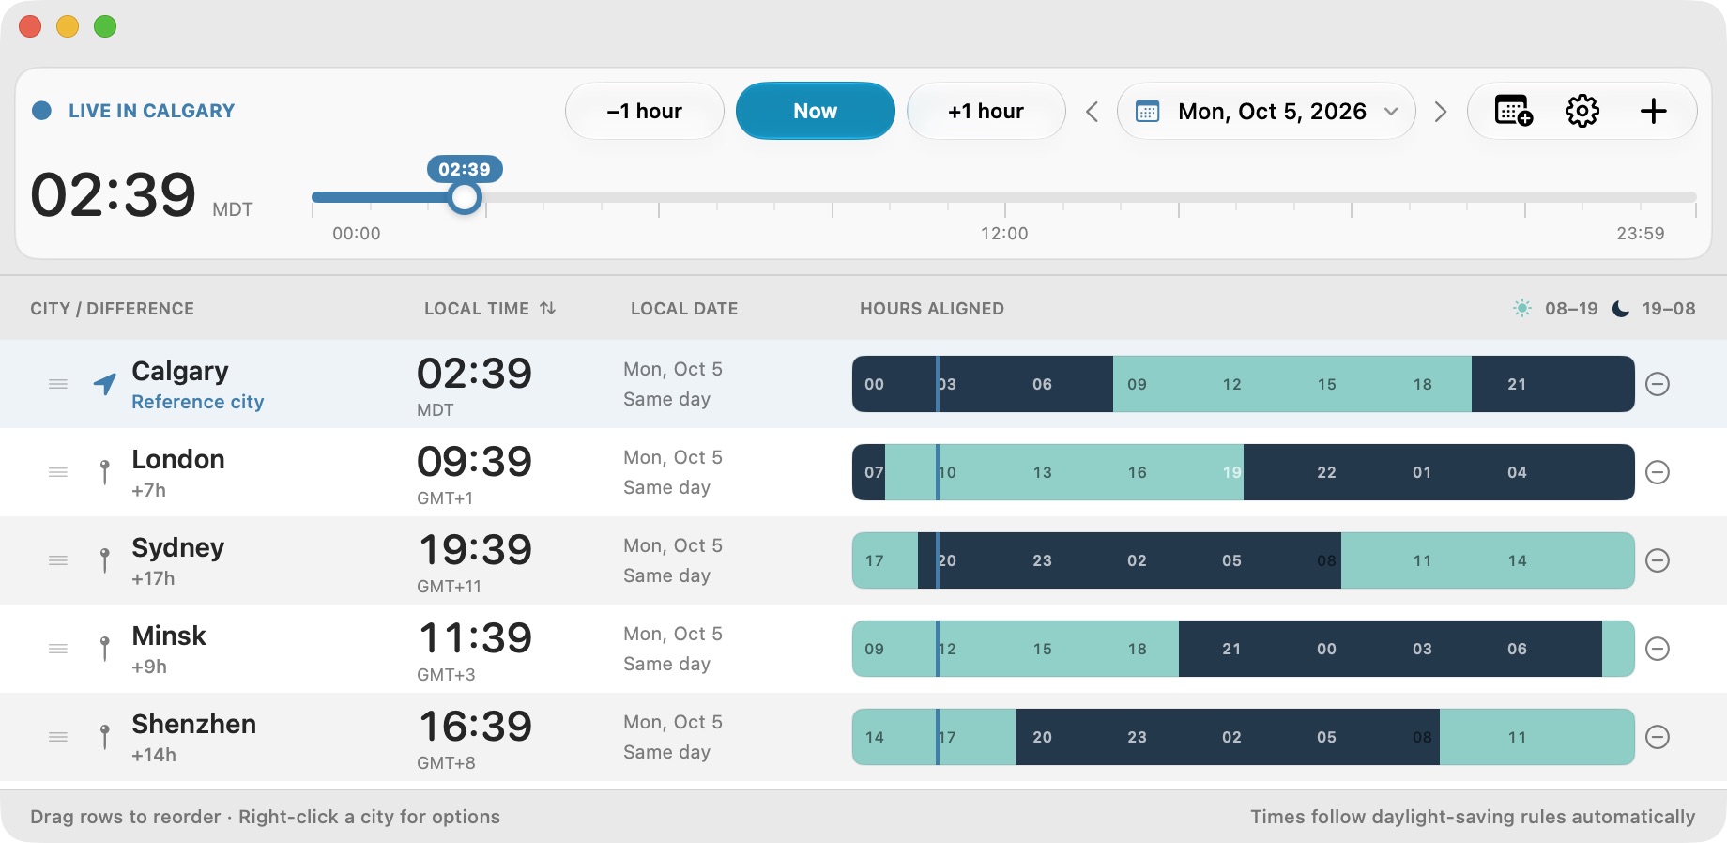Go to the next day with right chevron
This screenshot has height=843, width=1727.
tap(1441, 112)
